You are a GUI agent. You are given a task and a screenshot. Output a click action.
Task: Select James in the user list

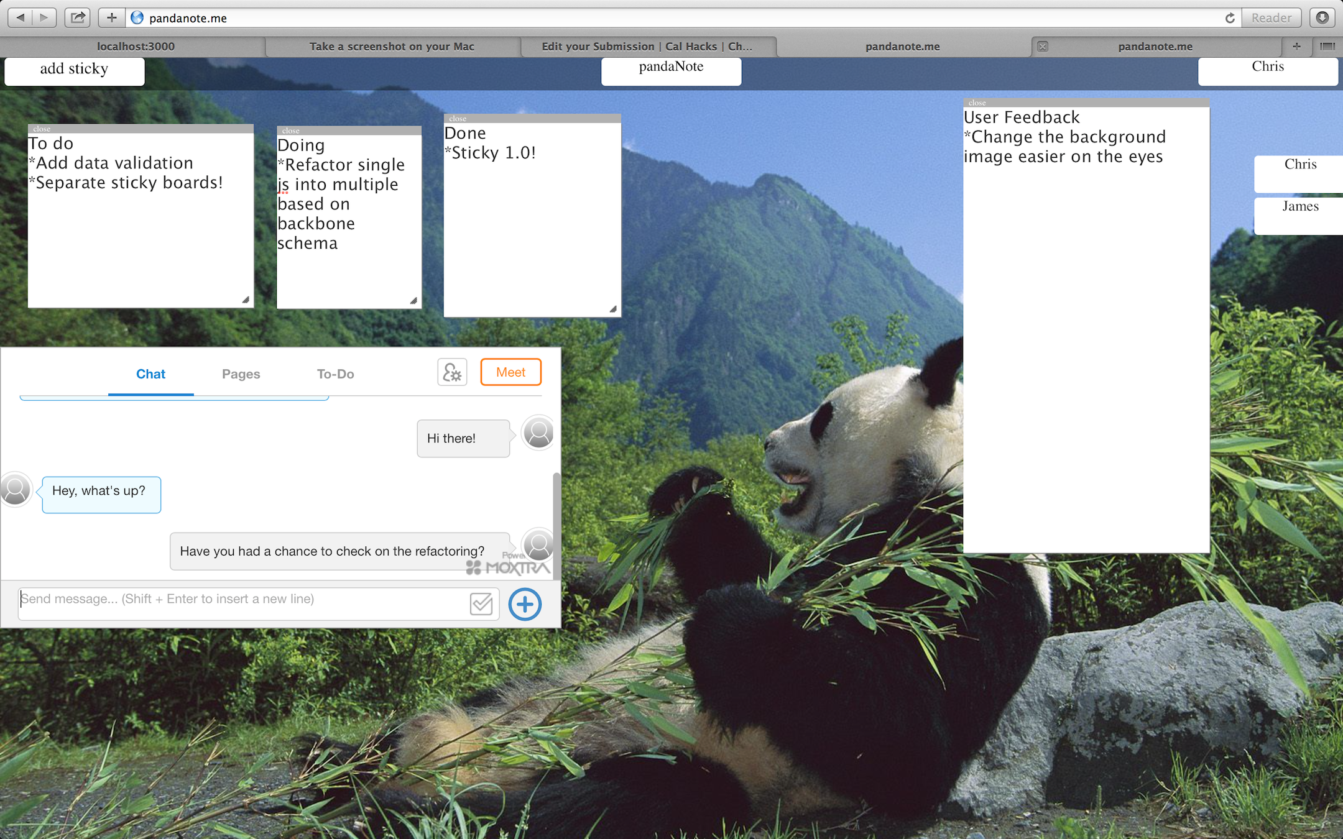click(x=1299, y=207)
